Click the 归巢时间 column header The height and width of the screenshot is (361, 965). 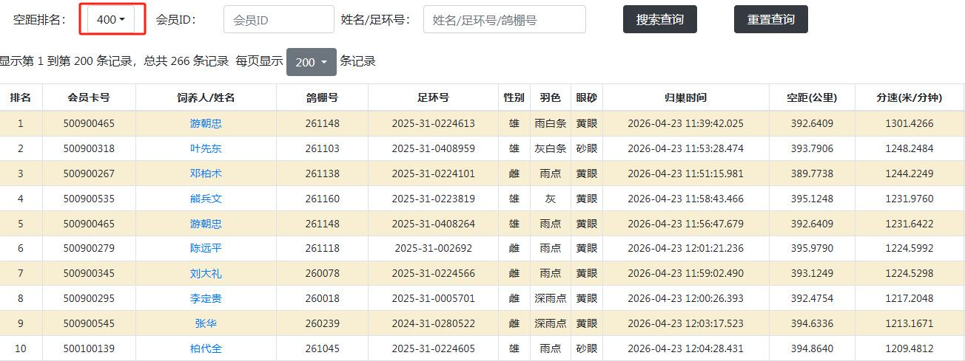click(685, 97)
